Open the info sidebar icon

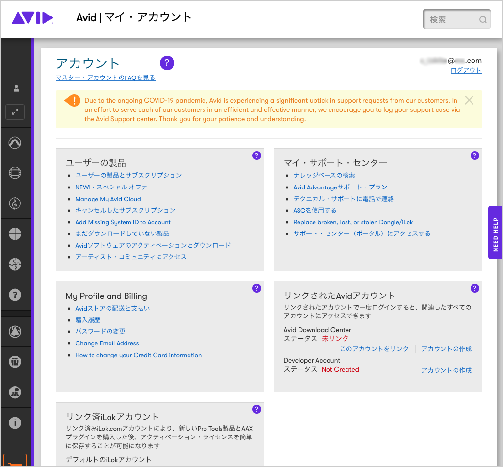point(15,423)
